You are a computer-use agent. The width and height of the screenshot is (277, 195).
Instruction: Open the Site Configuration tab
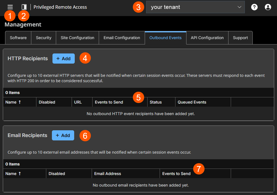tap(77, 37)
